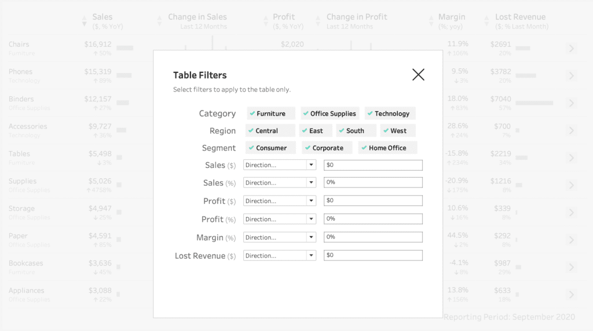
Task: Toggle the Furniture category filter
Action: [270, 113]
